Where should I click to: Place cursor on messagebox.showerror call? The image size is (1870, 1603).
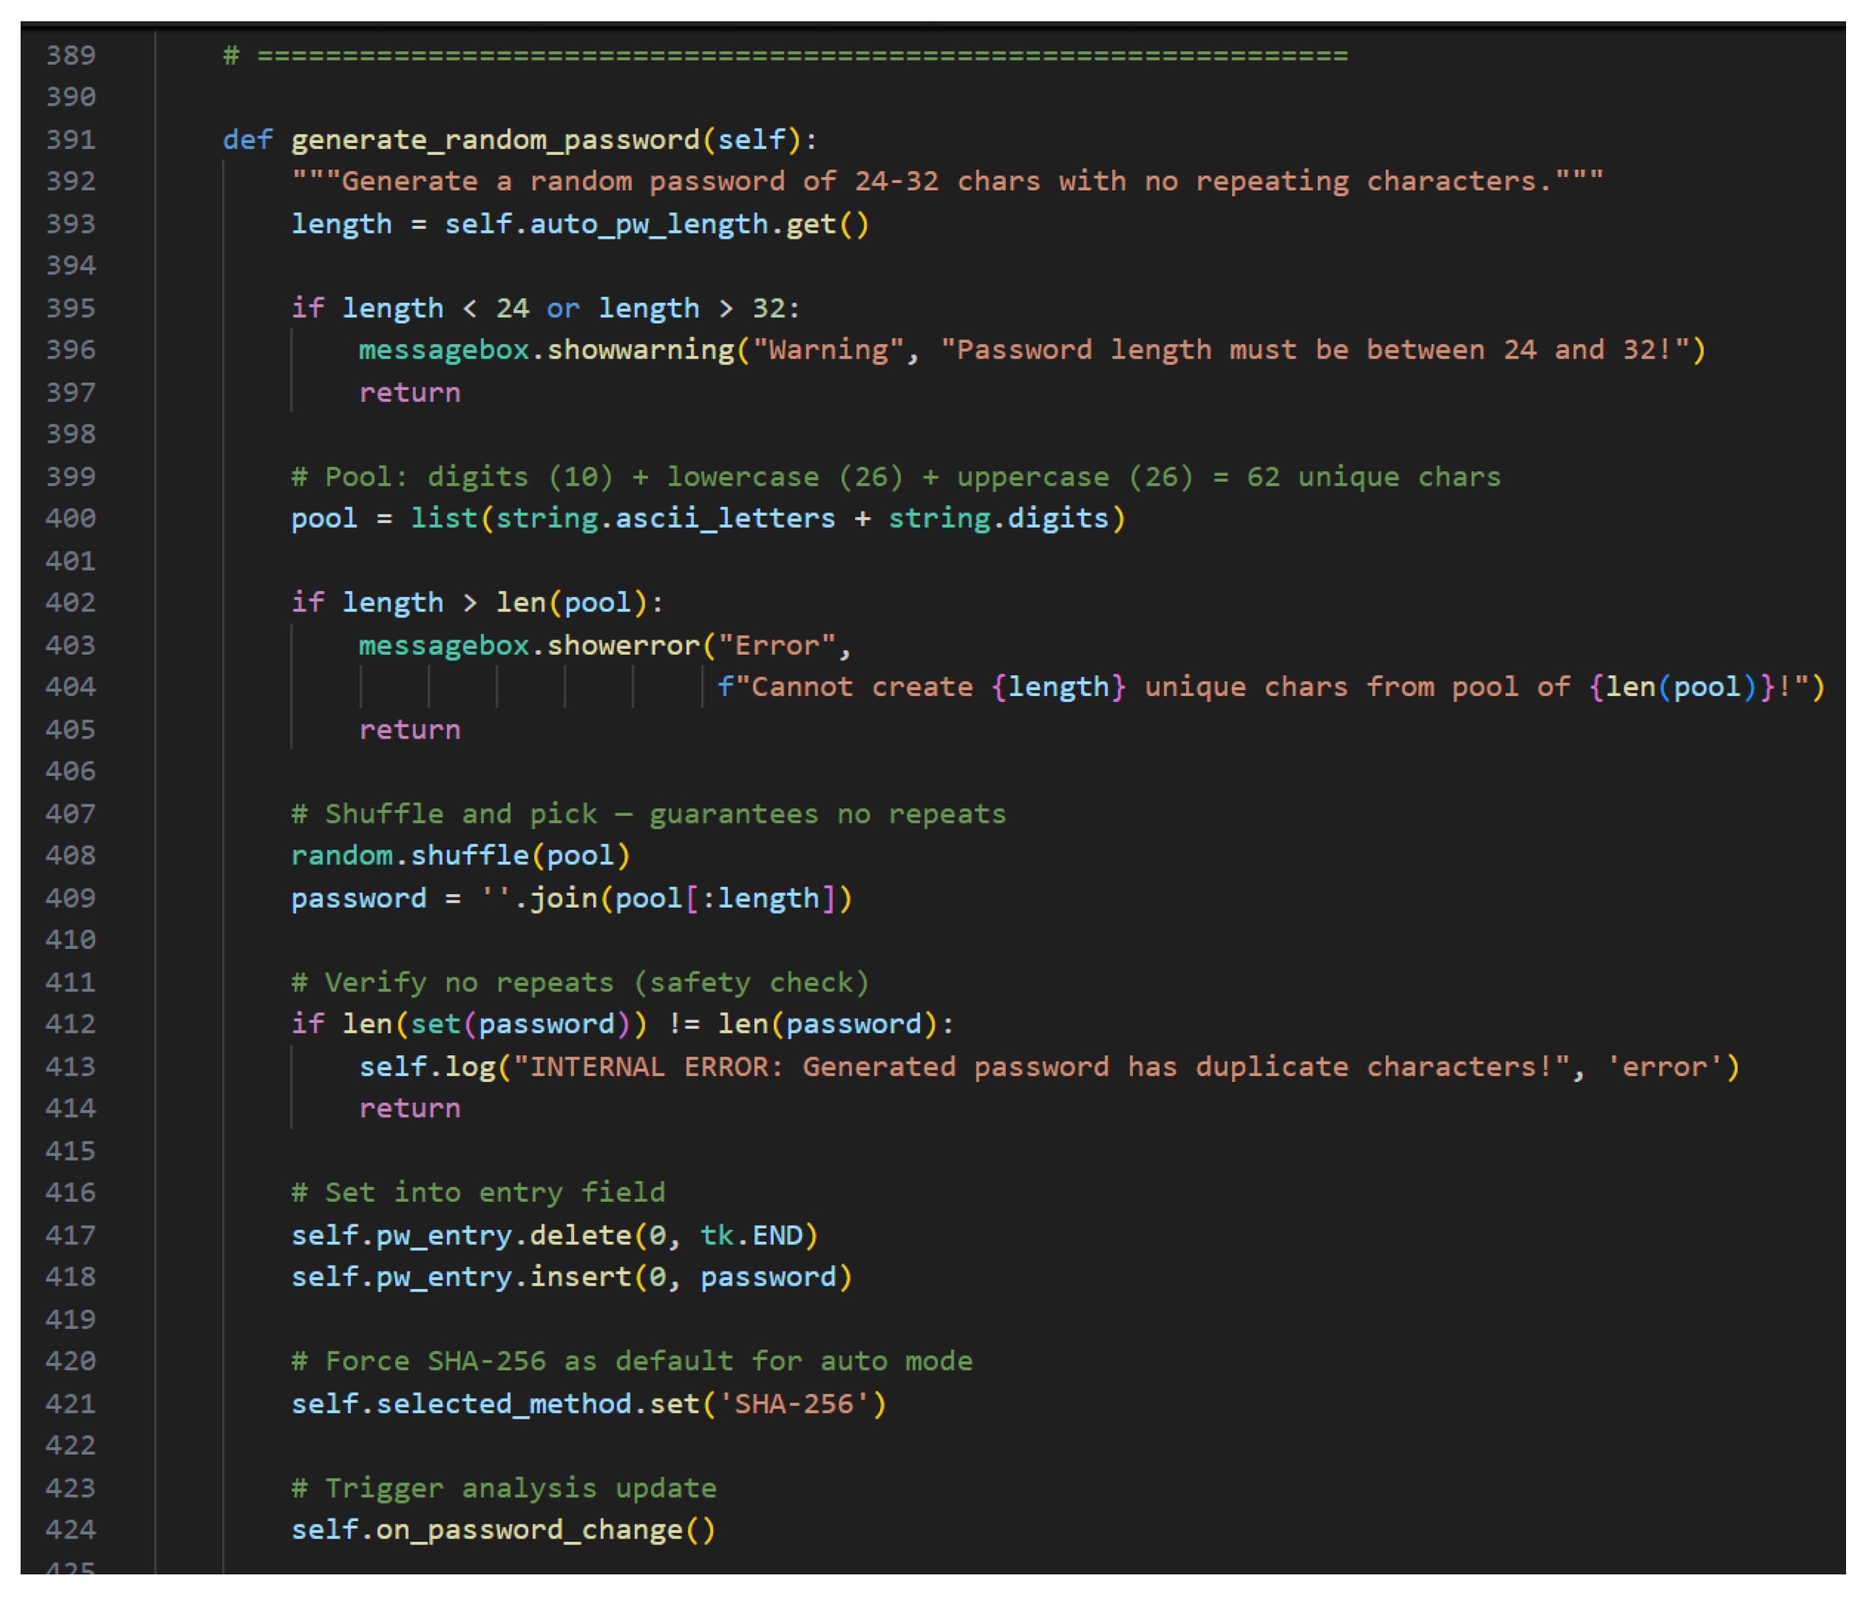coord(530,645)
